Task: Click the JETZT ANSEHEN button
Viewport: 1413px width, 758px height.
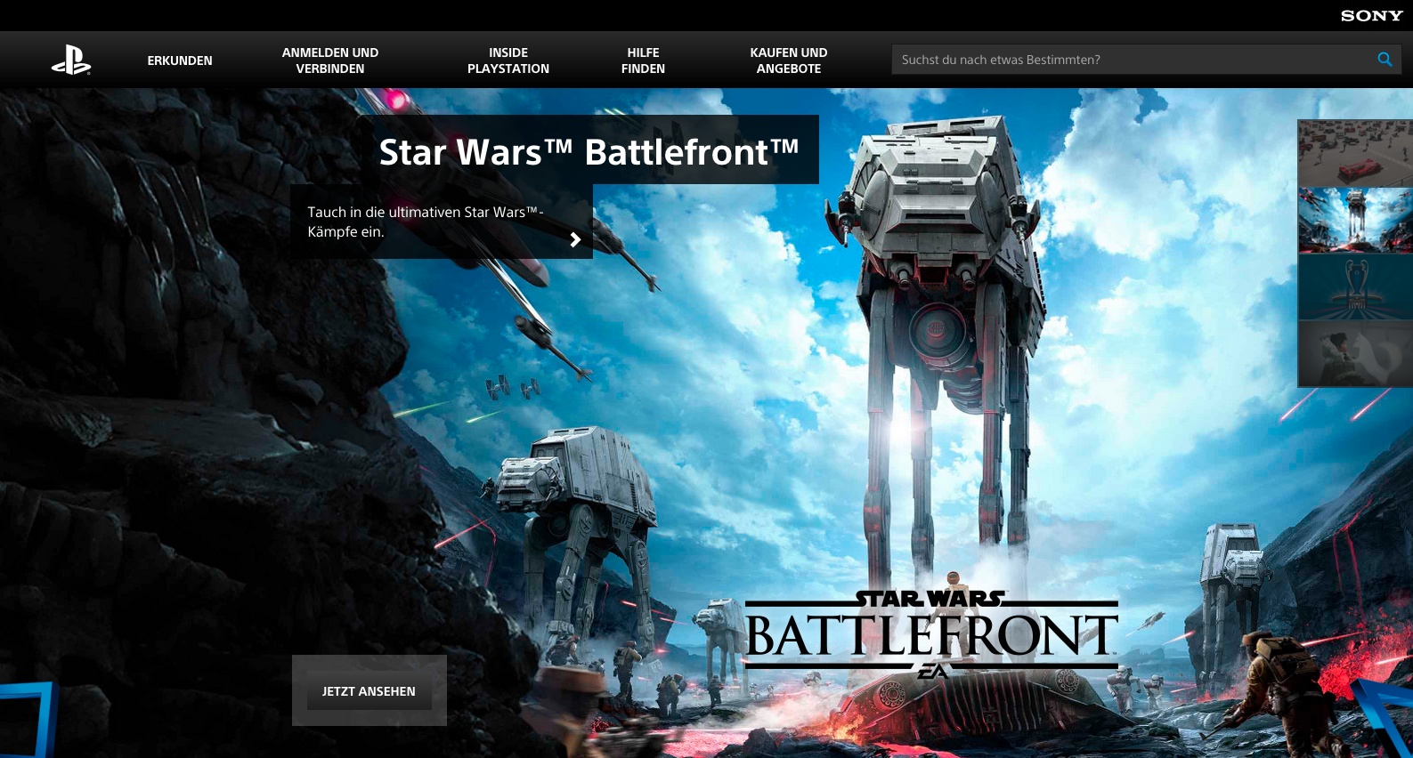Action: click(x=369, y=690)
